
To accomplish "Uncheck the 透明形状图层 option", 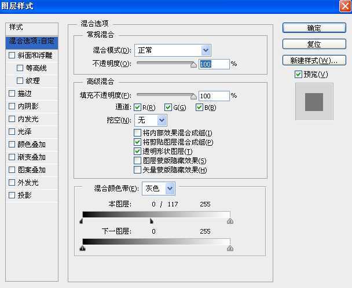I will click(137, 152).
